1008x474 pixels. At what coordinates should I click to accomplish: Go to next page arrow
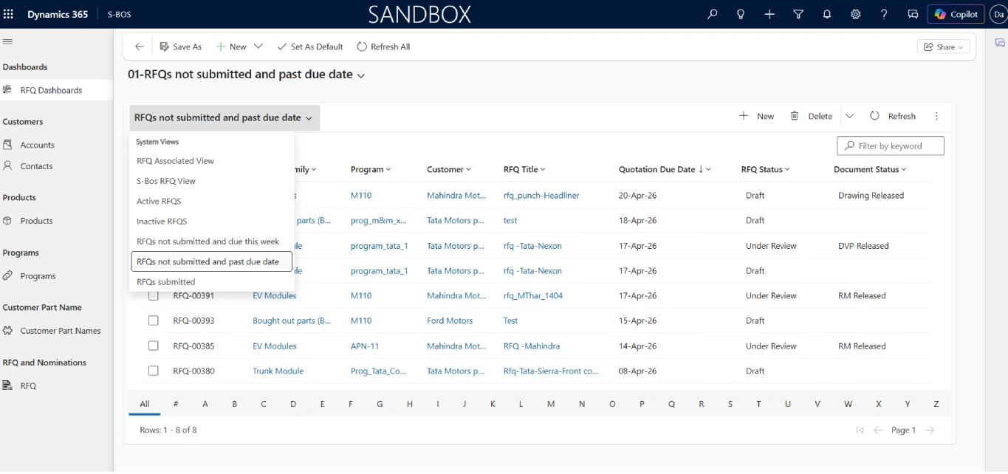[x=930, y=430]
